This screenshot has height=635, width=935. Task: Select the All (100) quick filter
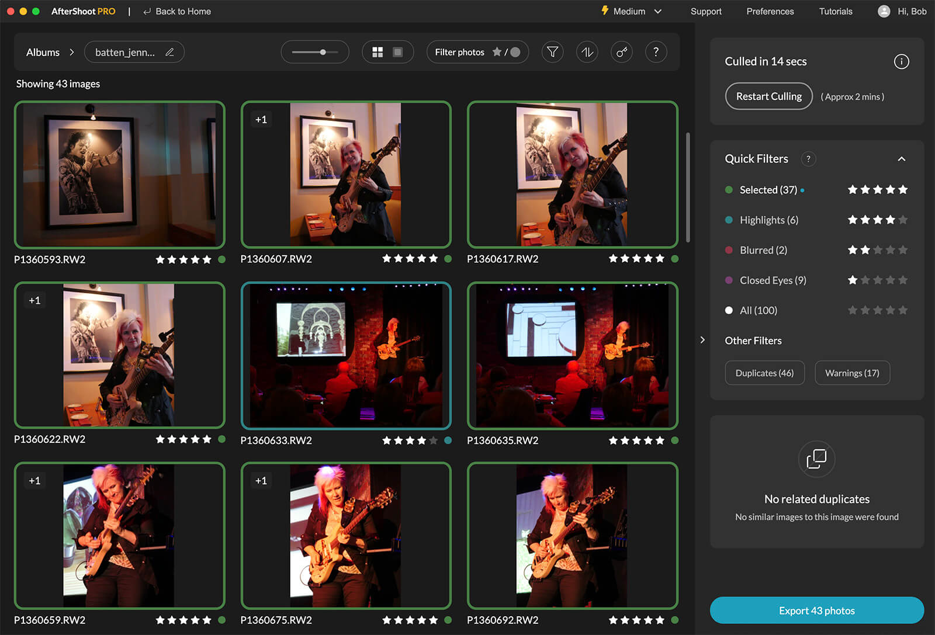(758, 311)
